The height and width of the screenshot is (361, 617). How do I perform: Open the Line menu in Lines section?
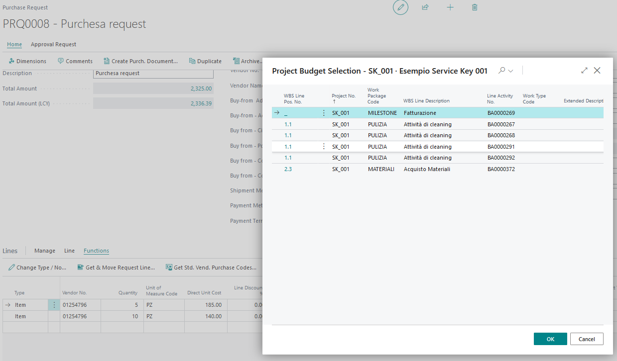(70, 251)
